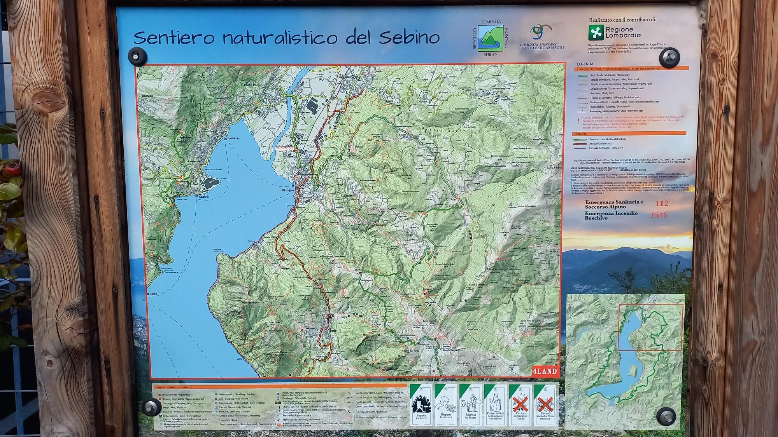Click the 'VOI SIETE QUI' map marker
The width and height of the screenshot is (778, 437).
pyautogui.click(x=284, y=148)
